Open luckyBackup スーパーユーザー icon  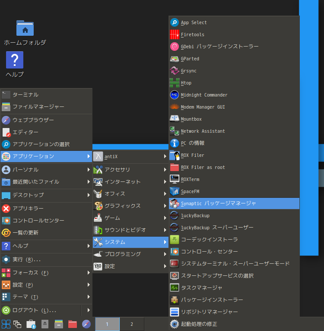click(175, 228)
